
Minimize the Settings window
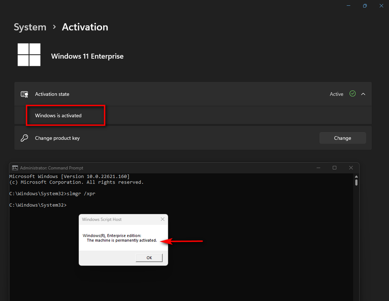point(349,5)
